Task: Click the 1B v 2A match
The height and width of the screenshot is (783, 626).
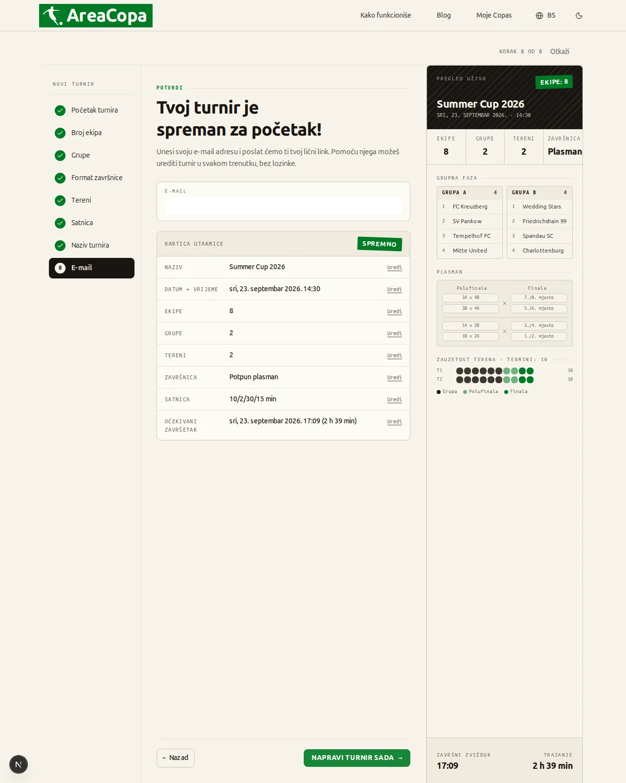Action: (470, 336)
